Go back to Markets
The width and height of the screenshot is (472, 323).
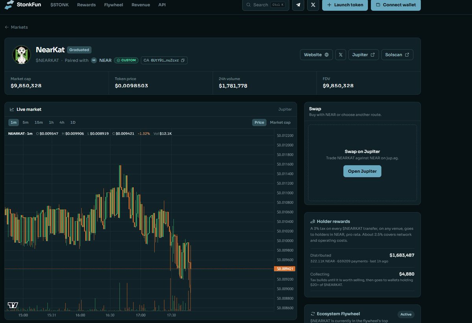tap(16, 27)
